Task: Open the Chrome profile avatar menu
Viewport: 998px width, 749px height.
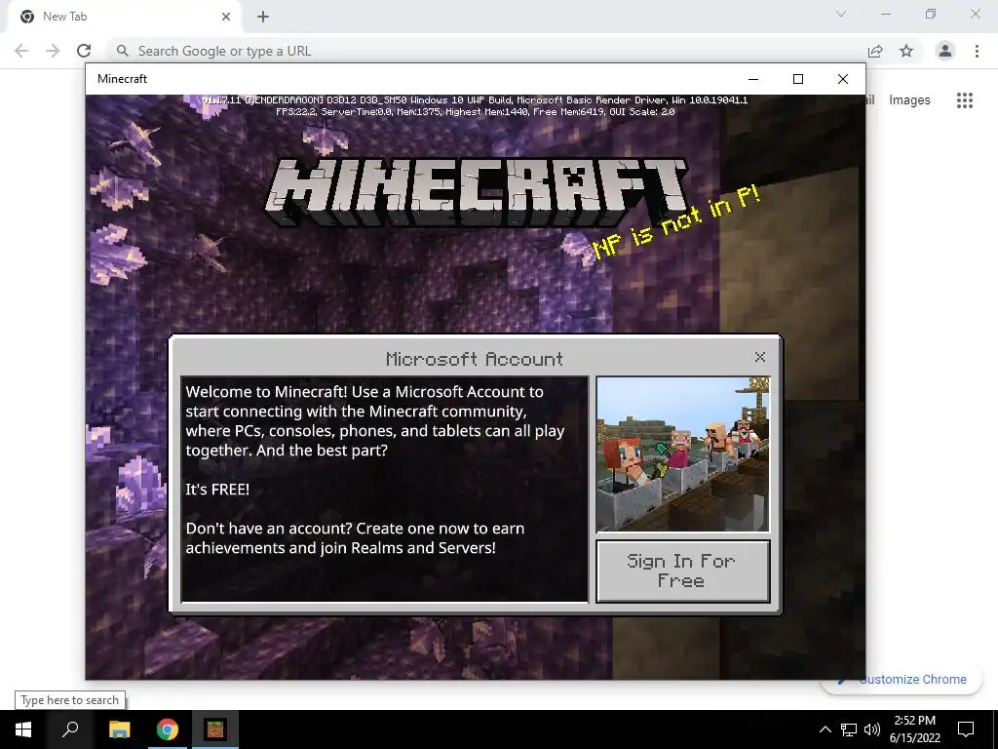Action: (x=945, y=51)
